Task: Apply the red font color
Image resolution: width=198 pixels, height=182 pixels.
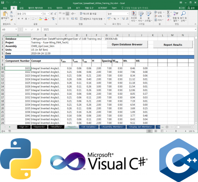Action: [46, 19]
